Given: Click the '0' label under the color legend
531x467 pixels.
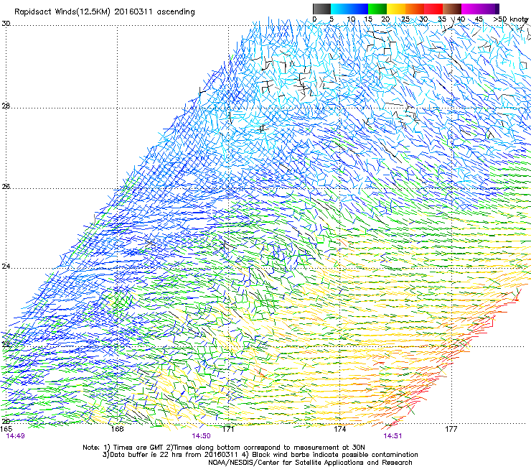Looking at the screenshot, I should (314, 19).
